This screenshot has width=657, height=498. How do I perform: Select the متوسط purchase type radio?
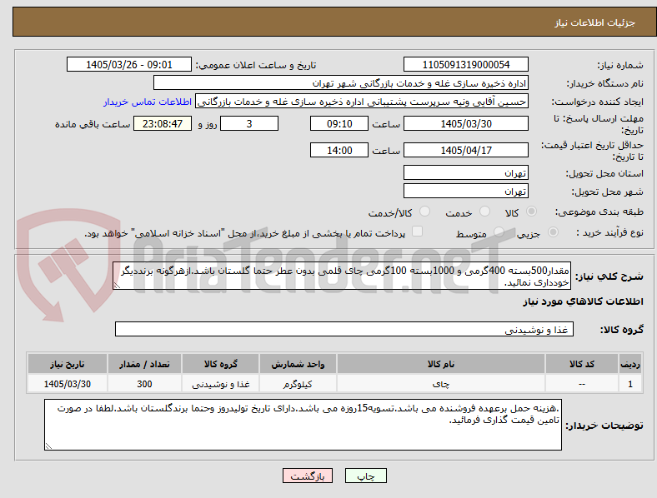coord(499,232)
